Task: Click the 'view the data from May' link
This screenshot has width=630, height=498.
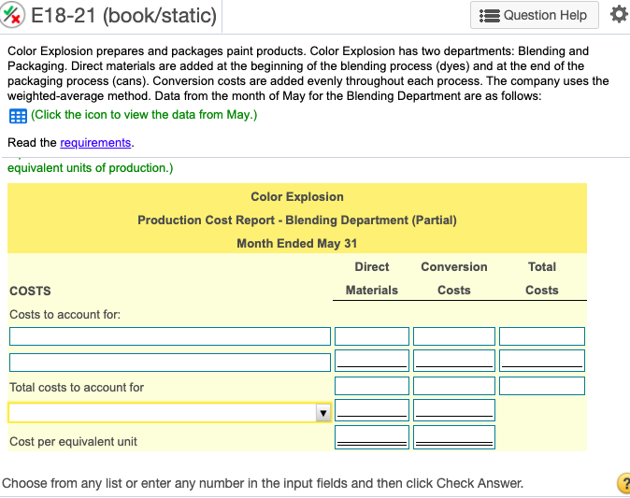Action: [x=144, y=115]
